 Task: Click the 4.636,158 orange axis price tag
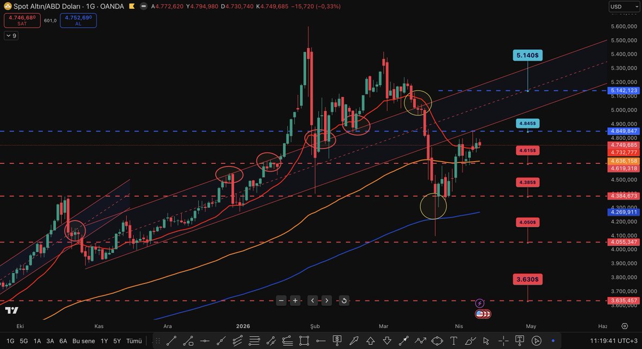pos(624,161)
